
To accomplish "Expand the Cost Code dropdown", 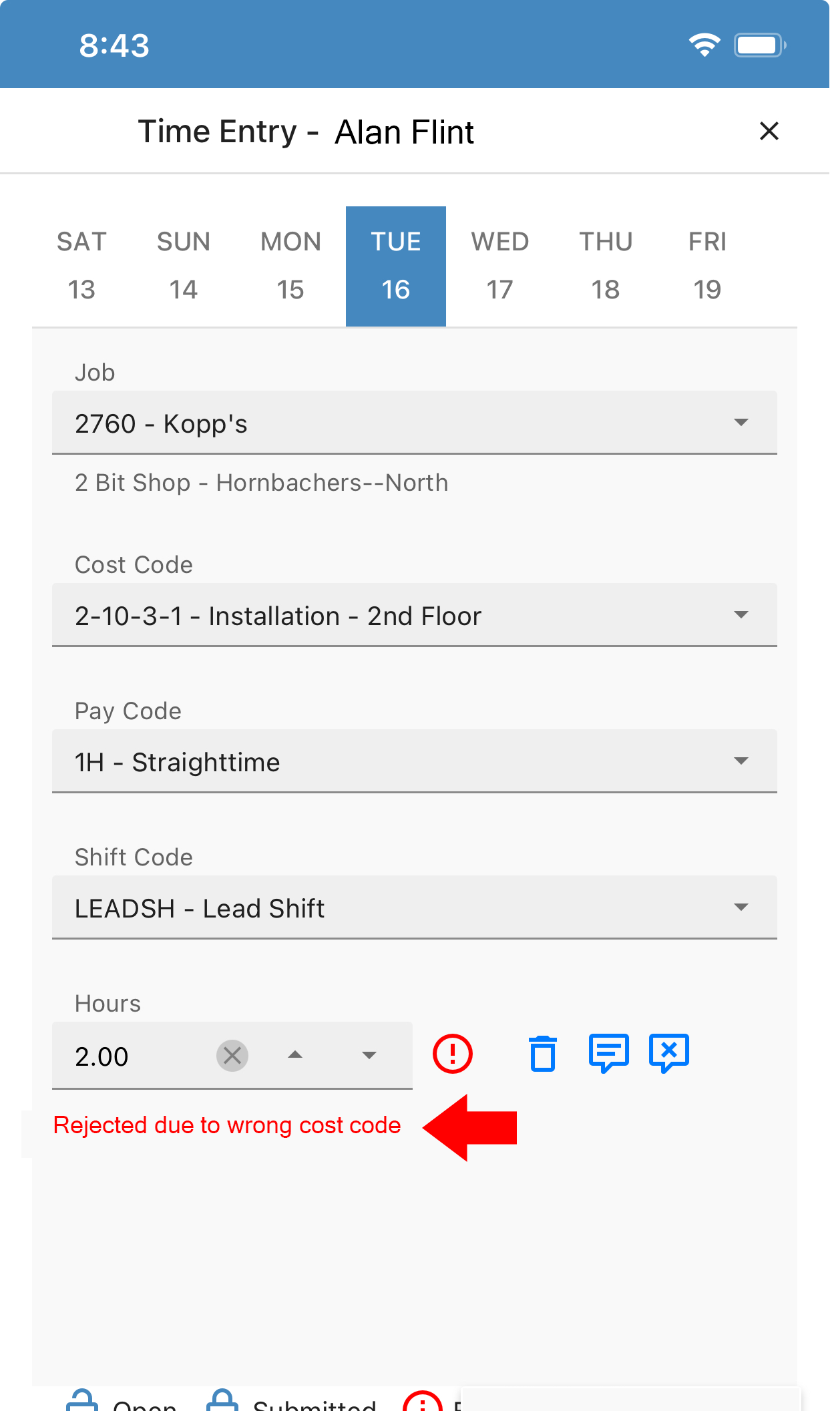I will [414, 615].
